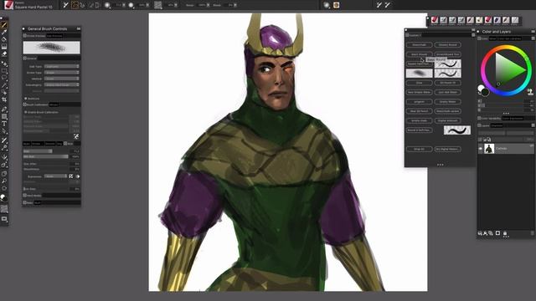
Task: Click the grain icon in property bar
Action: tap(158, 5)
